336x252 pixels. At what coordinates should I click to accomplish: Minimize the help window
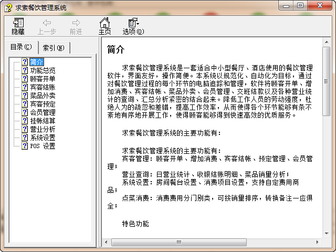[x=286, y=6]
